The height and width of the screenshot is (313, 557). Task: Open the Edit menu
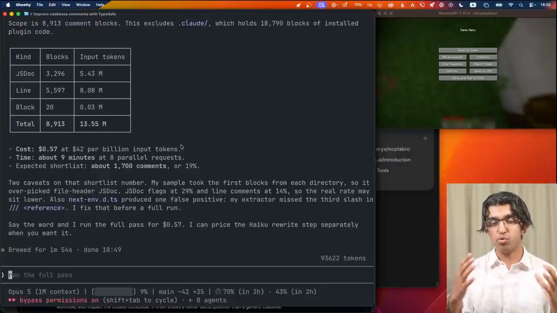(52, 5)
